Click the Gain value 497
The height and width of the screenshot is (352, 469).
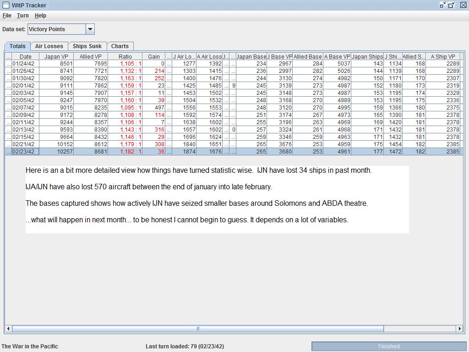[x=154, y=107]
